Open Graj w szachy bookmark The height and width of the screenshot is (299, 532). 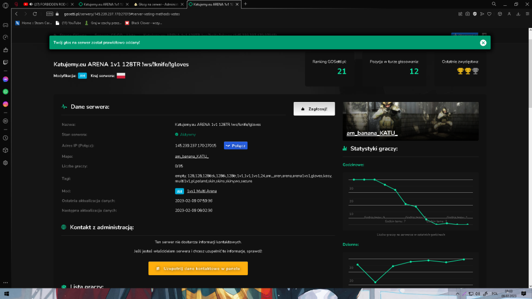click(103, 23)
